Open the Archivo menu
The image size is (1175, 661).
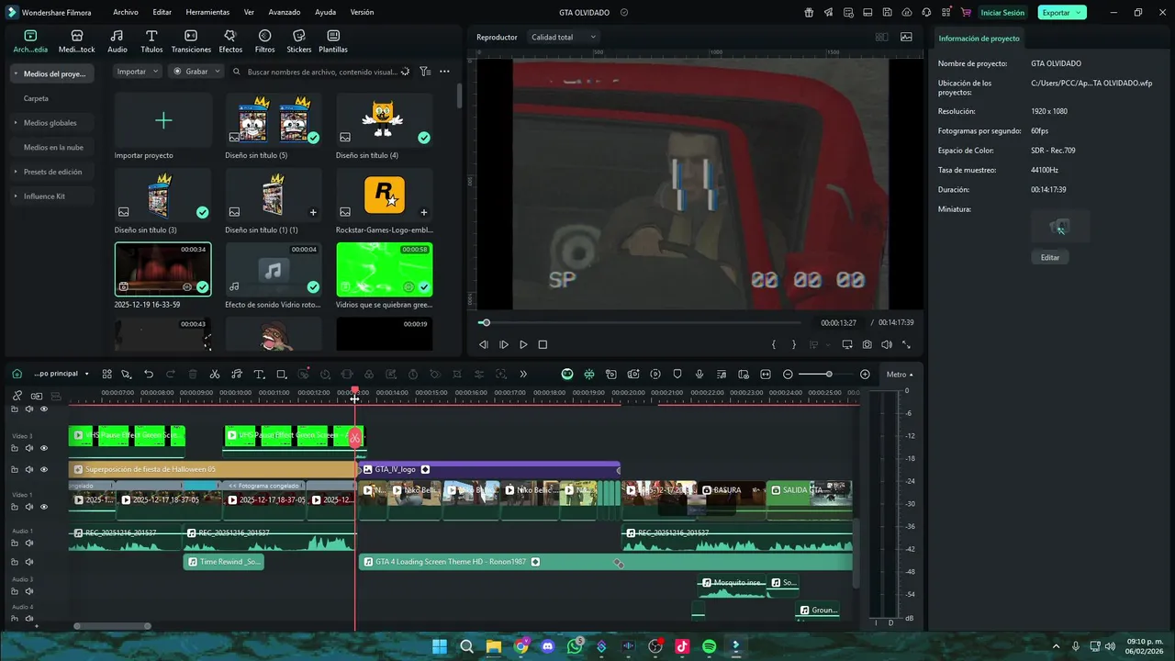click(x=126, y=13)
